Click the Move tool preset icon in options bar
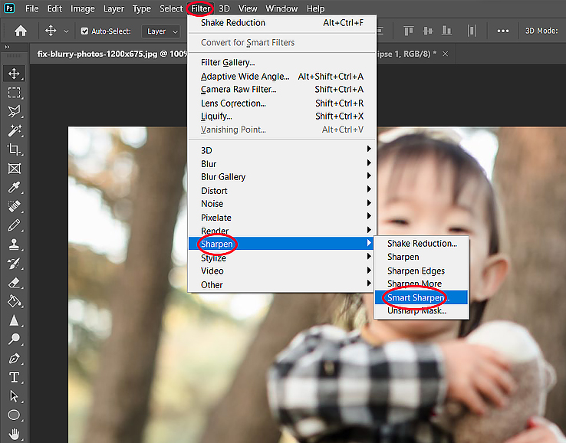566x443 pixels. [51, 31]
